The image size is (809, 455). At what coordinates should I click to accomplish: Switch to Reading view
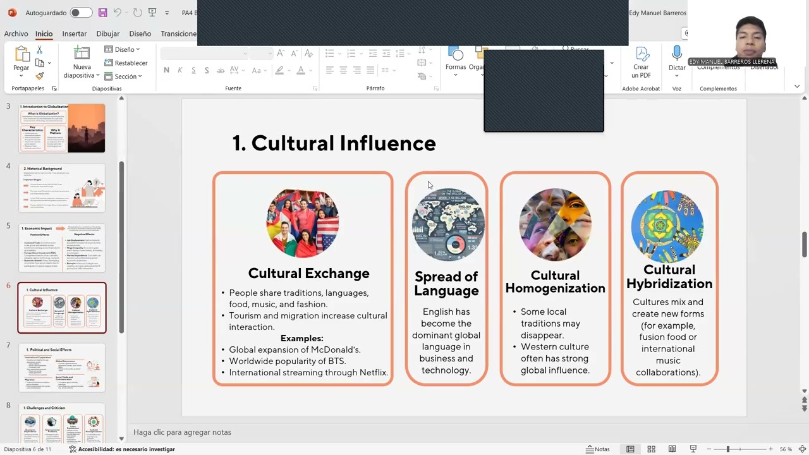pyautogui.click(x=672, y=449)
